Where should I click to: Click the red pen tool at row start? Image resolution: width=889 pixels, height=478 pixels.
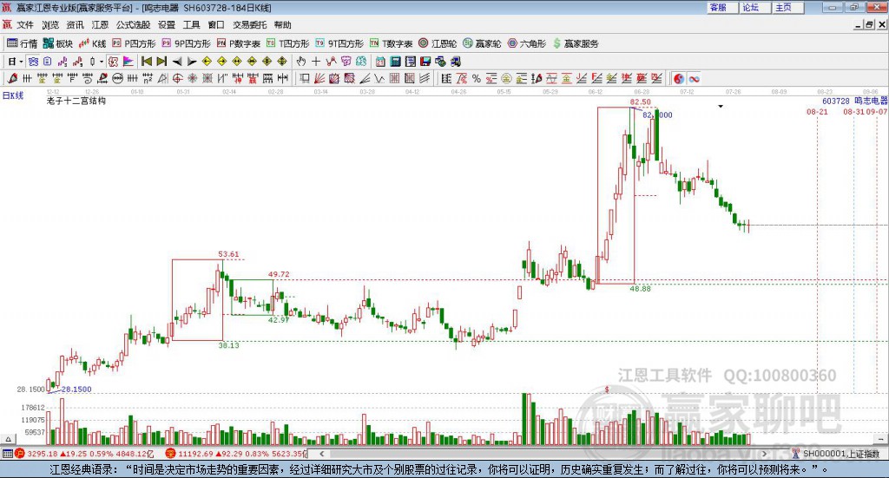point(12,79)
